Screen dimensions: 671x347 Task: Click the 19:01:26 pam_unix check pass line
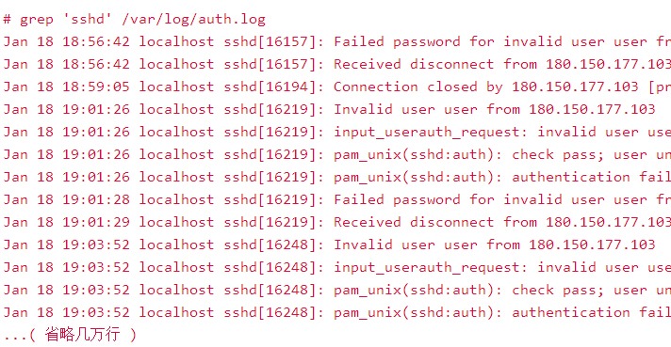[337, 155]
